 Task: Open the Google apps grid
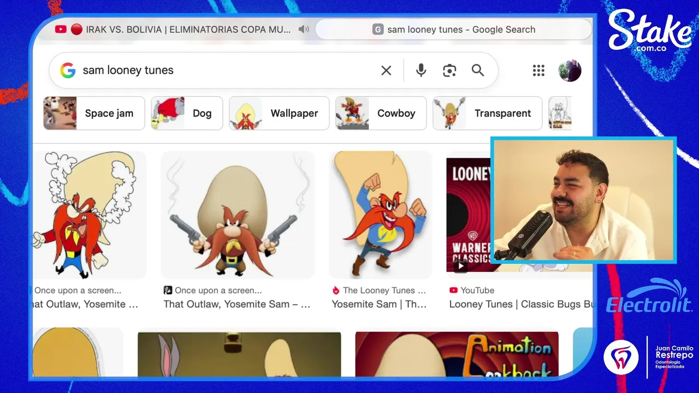pos(538,70)
